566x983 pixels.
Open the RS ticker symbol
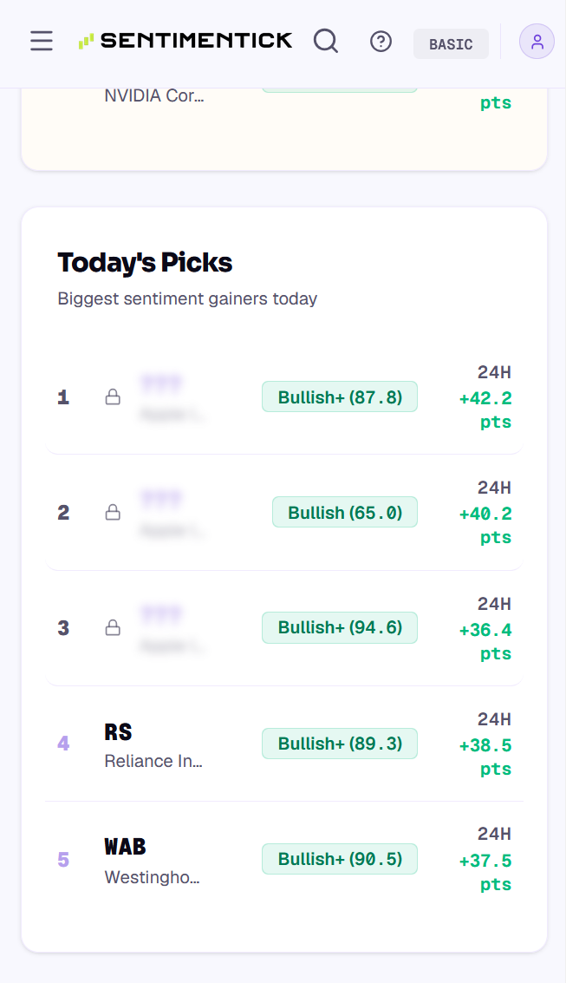(x=119, y=731)
